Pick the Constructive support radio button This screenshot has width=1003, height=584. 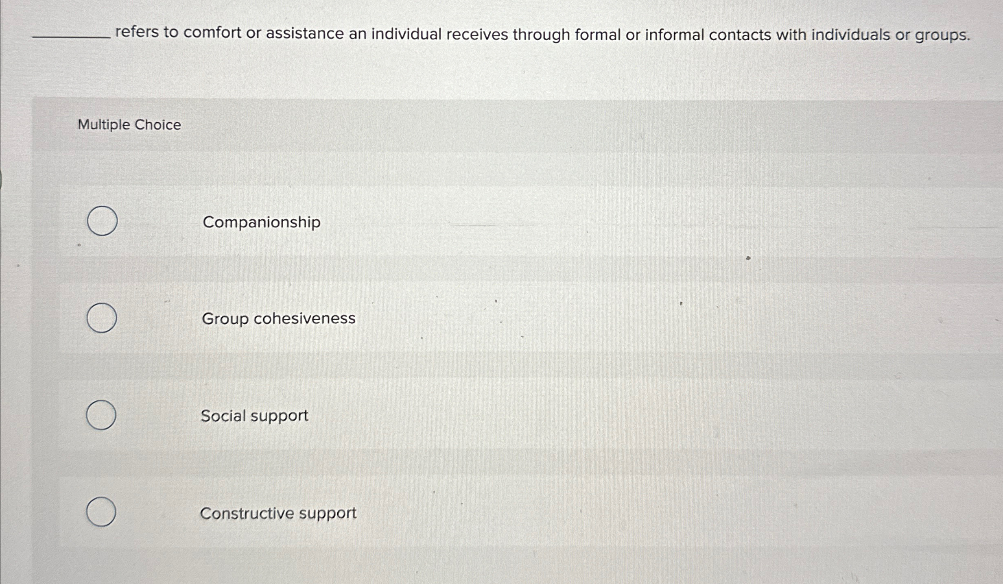pyautogui.click(x=101, y=512)
